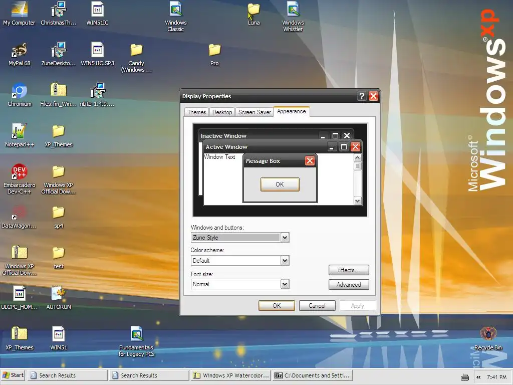
Task: Select AUTORUN file icon
Action: click(59, 298)
